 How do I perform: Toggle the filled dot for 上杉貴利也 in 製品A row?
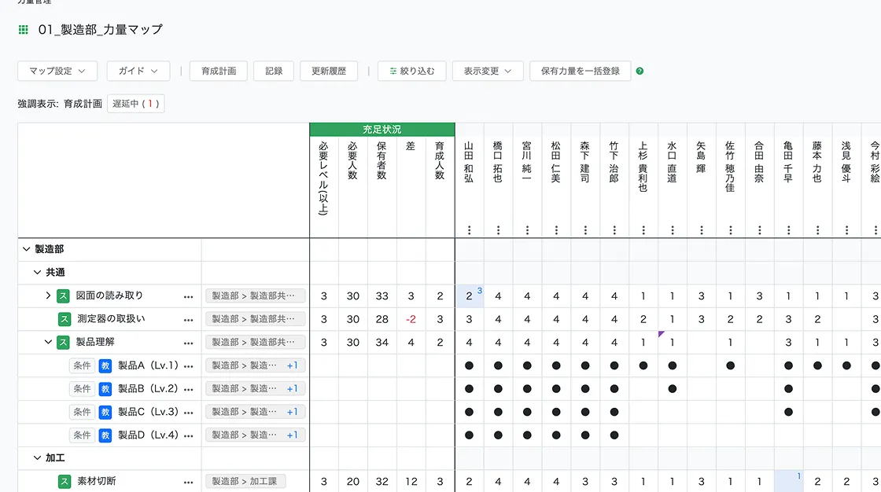coord(643,365)
